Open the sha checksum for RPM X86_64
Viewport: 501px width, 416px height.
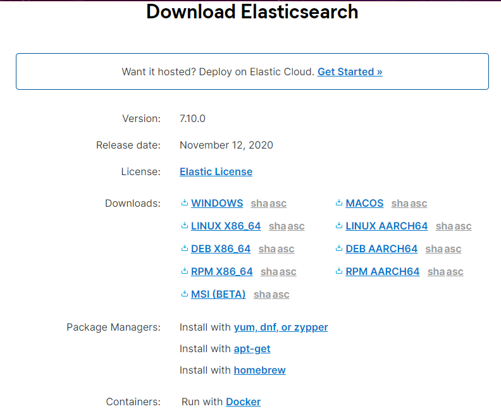[x=269, y=272]
